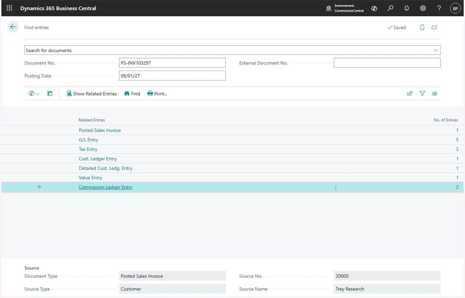Open this page in a new window
Viewport: 465px width, 298px height.
click(x=434, y=27)
